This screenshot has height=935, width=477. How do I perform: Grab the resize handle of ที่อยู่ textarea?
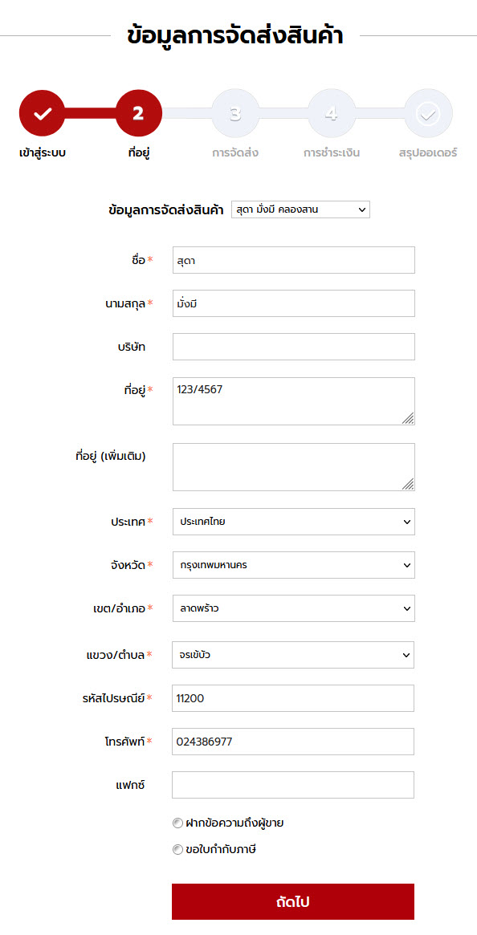click(408, 418)
